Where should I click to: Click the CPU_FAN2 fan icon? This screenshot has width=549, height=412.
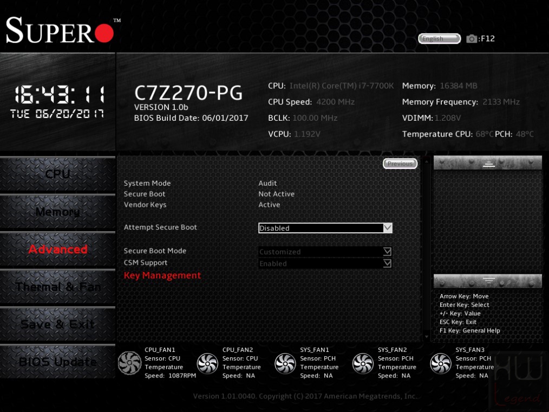[x=207, y=363]
